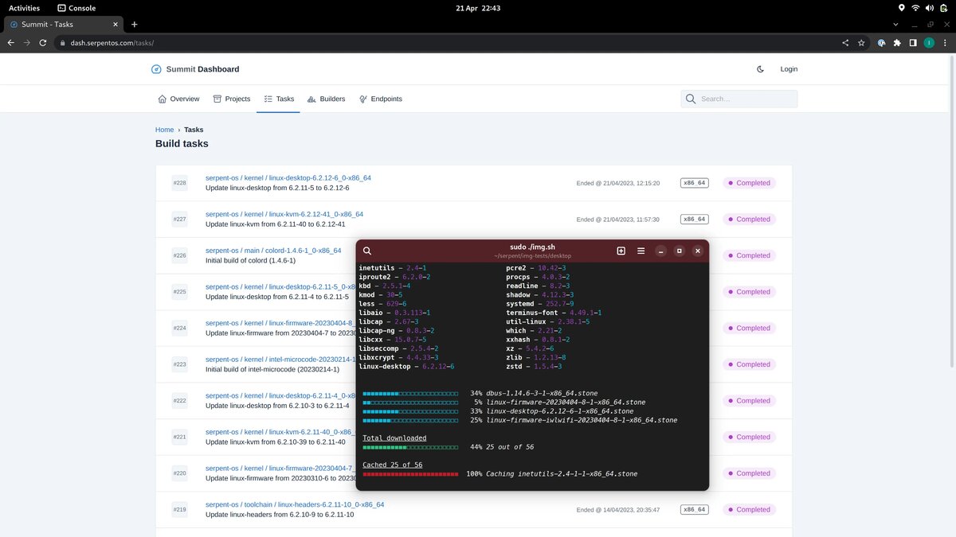The height and width of the screenshot is (537, 956).
Task: Open the Overview tab
Action: point(178,99)
